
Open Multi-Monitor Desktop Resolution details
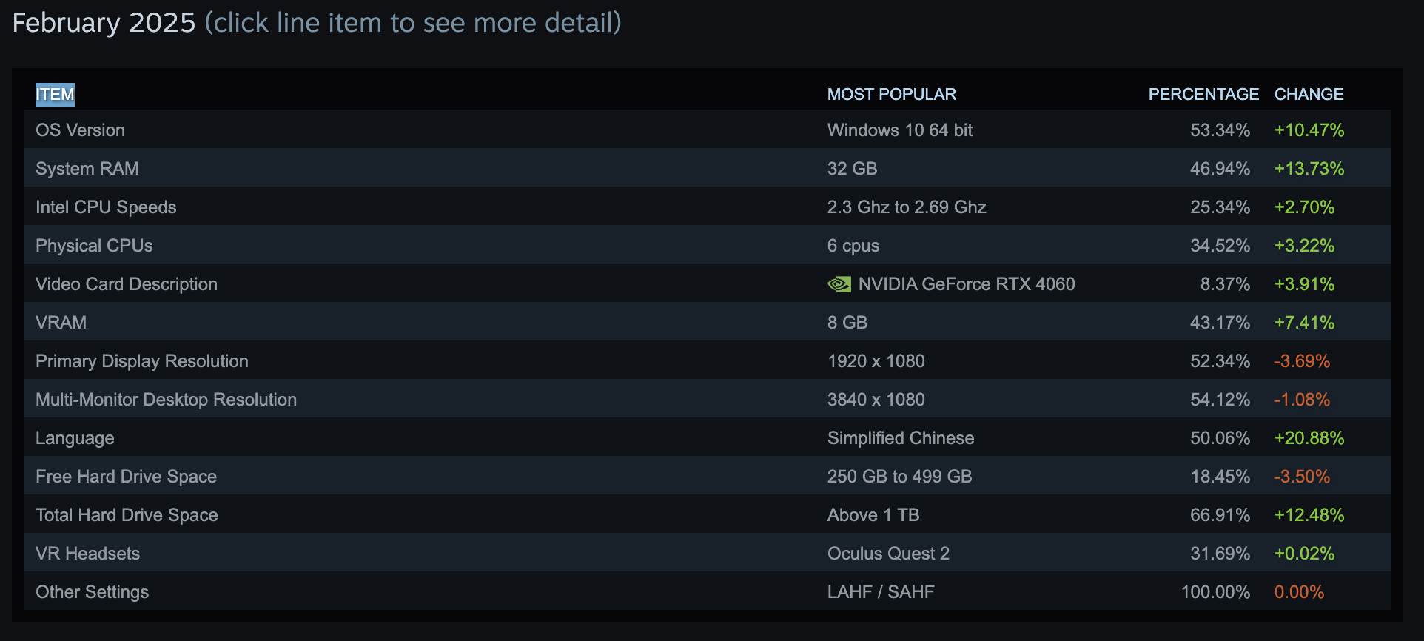click(166, 400)
